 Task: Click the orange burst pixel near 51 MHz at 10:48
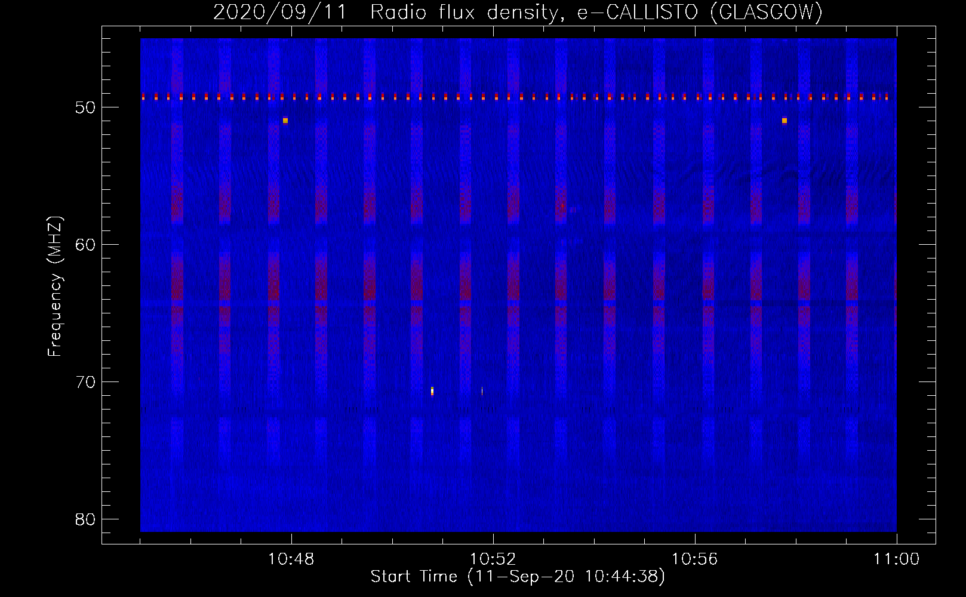(x=285, y=121)
